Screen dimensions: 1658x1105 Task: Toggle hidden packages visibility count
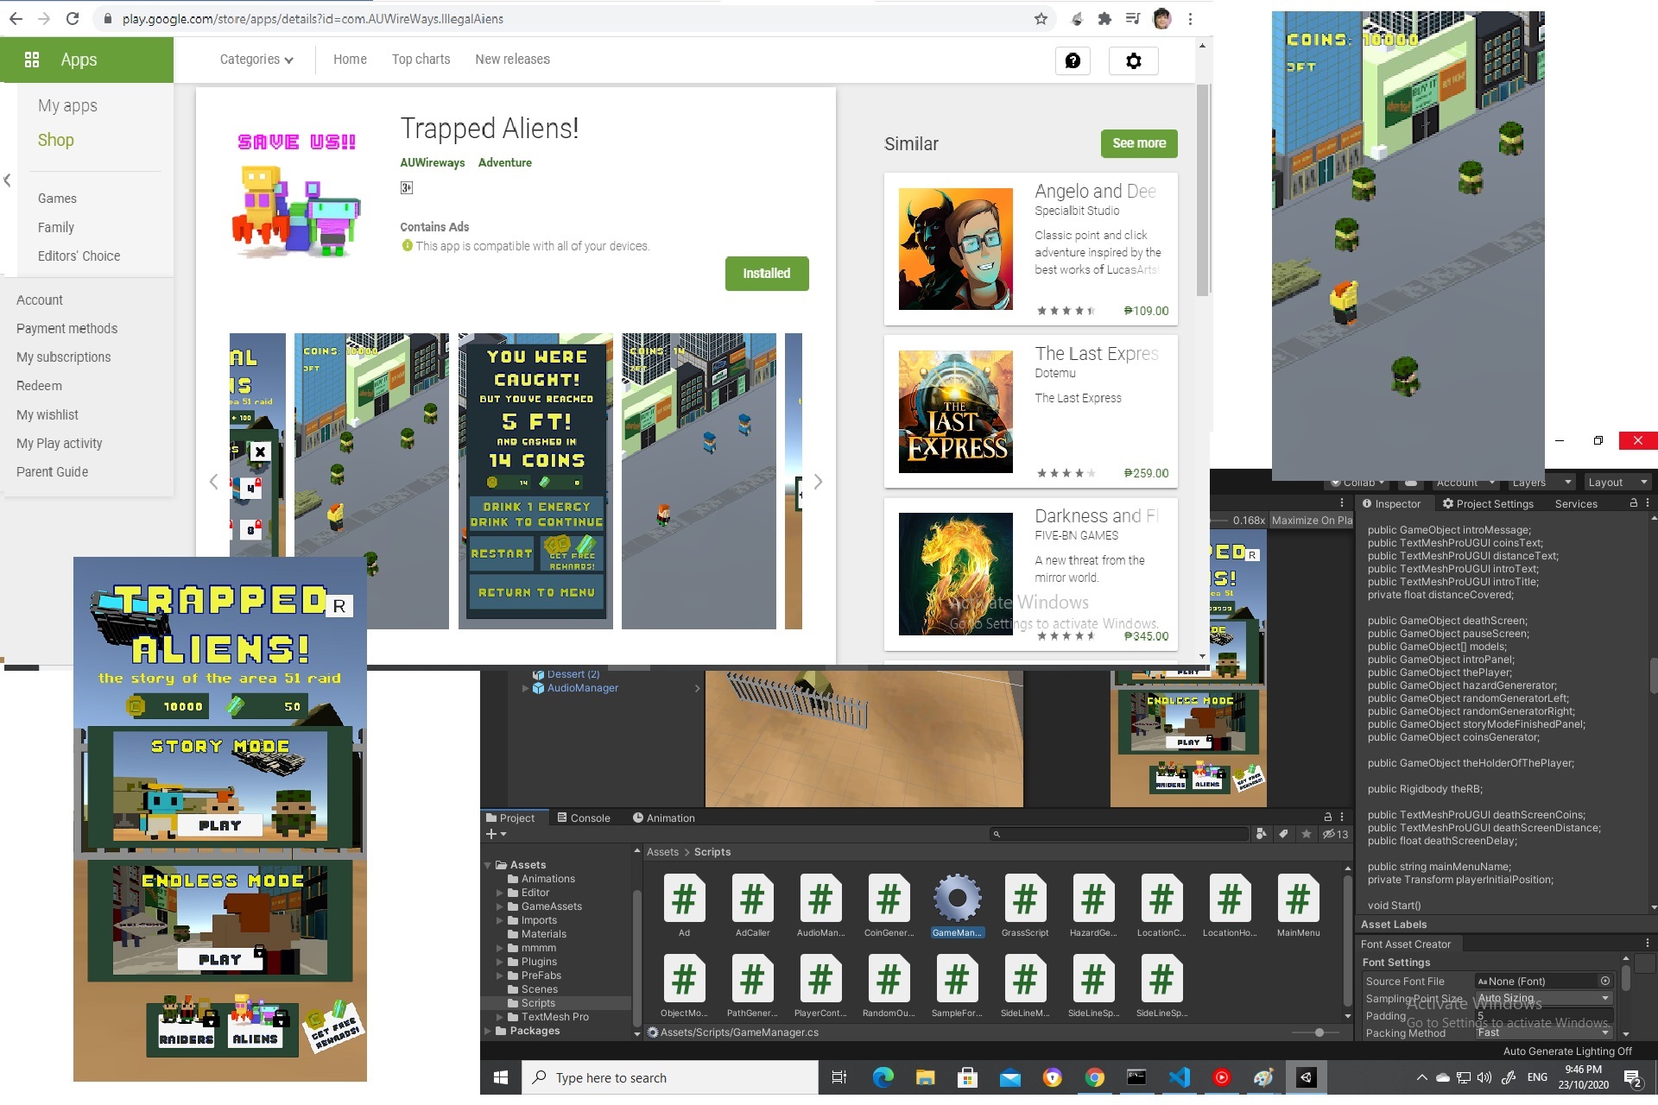click(x=1335, y=834)
